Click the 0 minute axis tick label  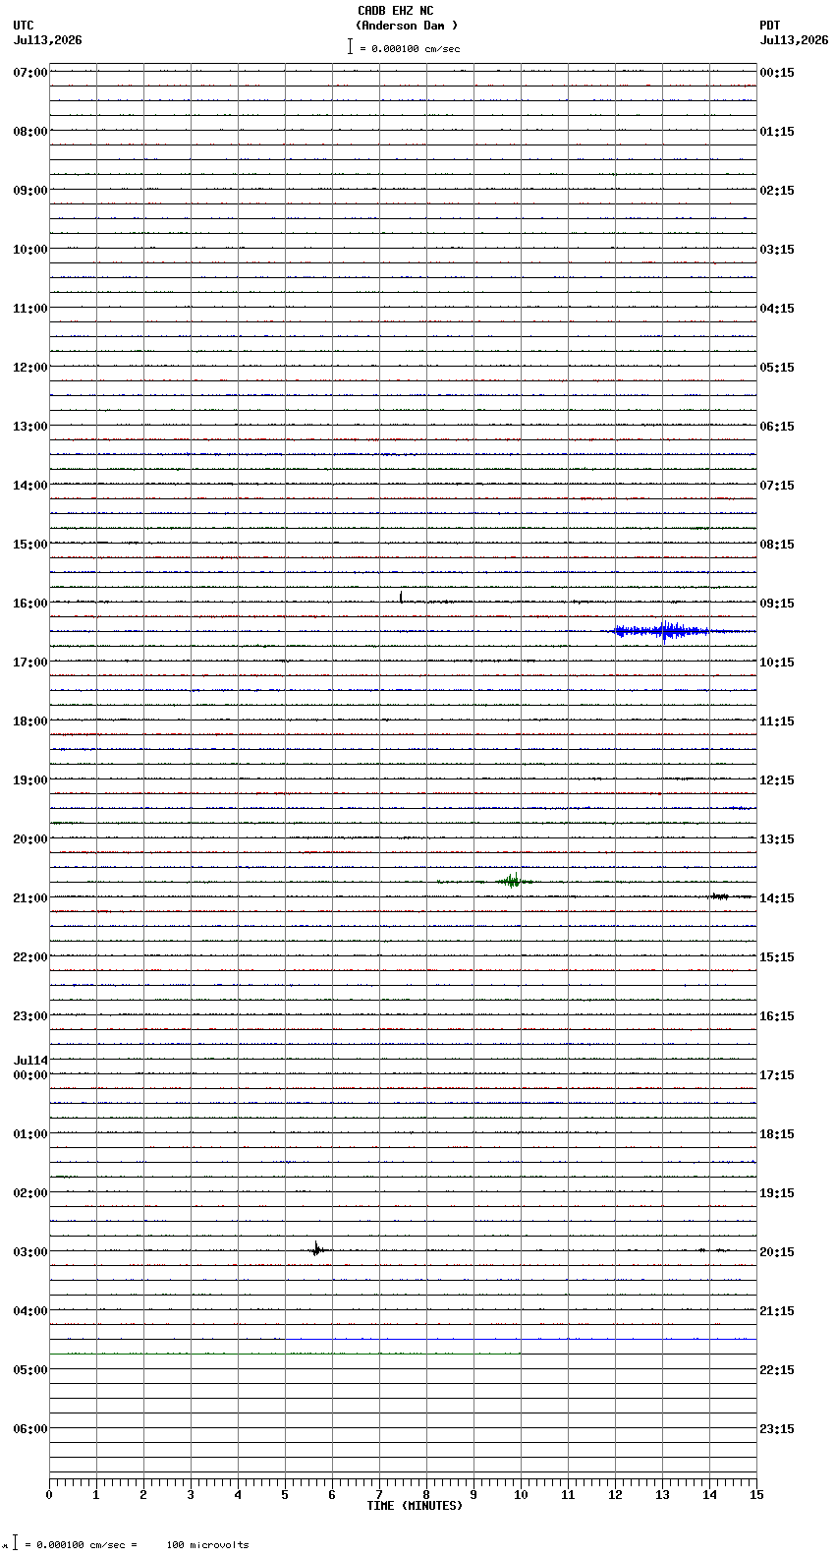(x=49, y=1495)
